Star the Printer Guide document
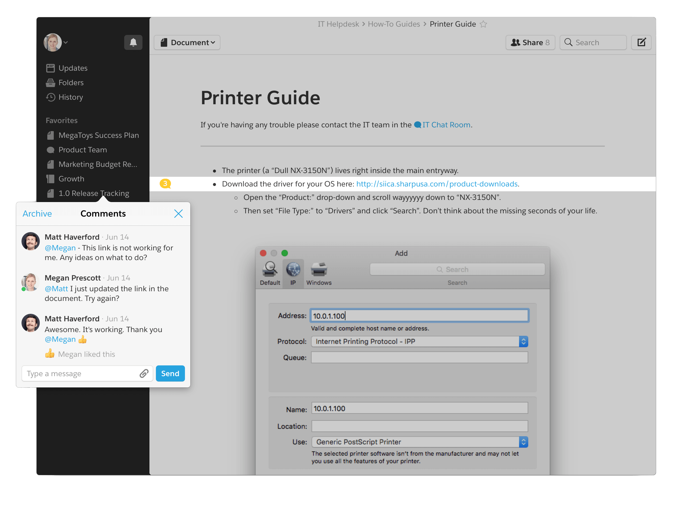 pos(483,24)
